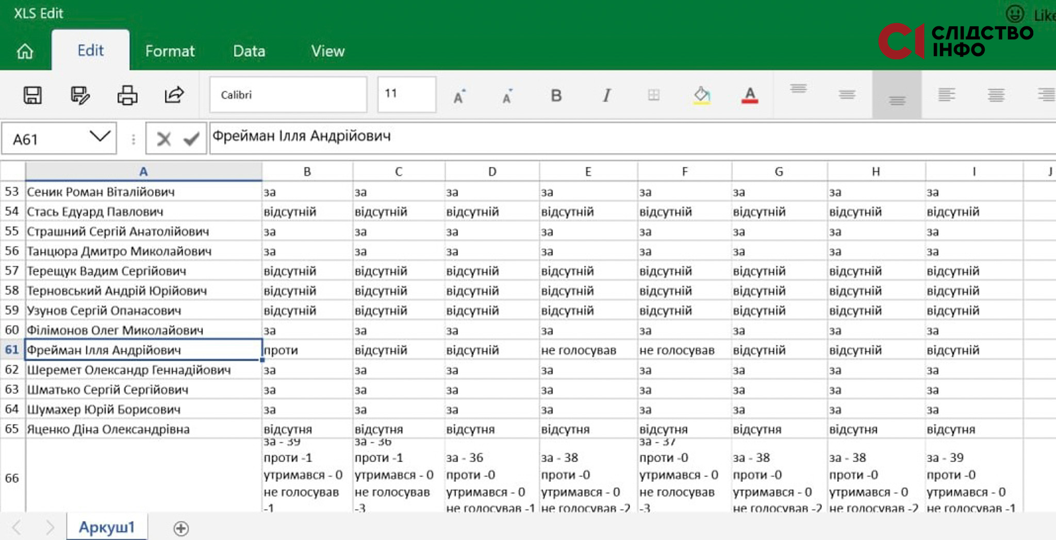Align cell content to top
The image size is (1056, 540).
click(x=798, y=89)
